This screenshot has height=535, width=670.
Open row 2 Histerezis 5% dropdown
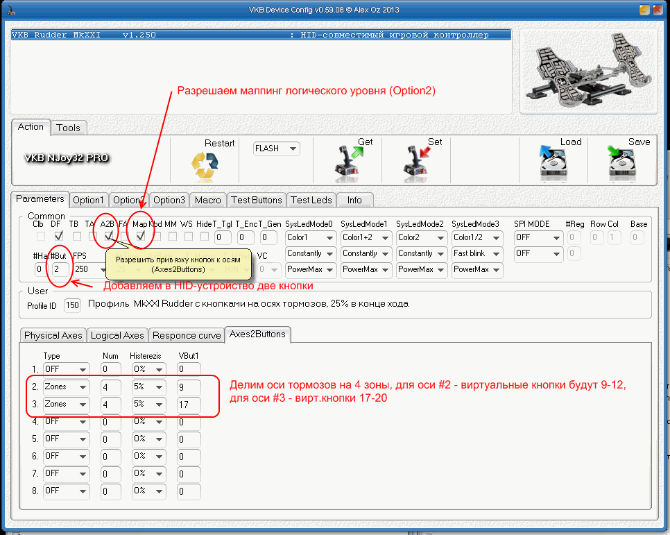click(x=148, y=387)
